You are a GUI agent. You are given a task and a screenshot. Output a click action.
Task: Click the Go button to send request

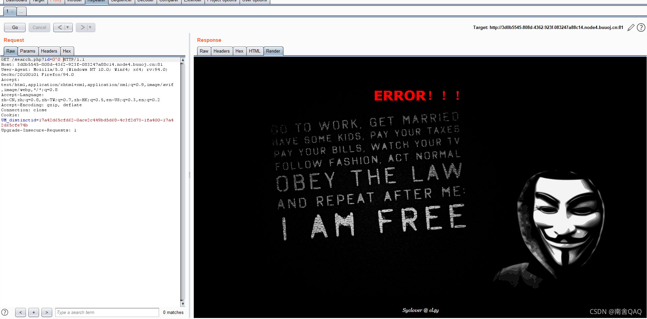15,27
